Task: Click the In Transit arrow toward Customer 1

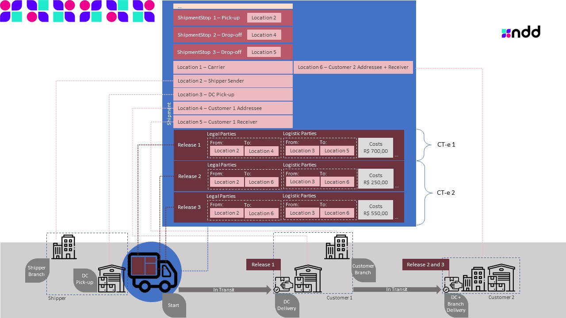Action: click(224, 290)
